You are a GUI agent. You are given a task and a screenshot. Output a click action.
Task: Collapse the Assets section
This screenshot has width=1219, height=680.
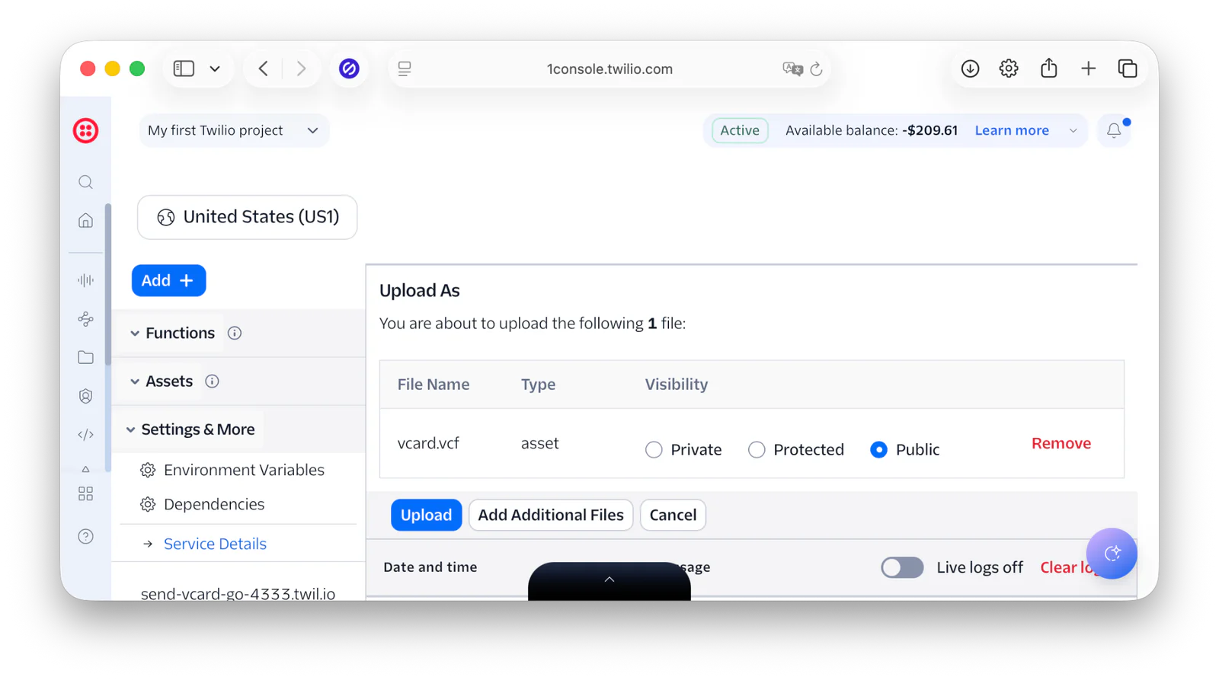135,381
